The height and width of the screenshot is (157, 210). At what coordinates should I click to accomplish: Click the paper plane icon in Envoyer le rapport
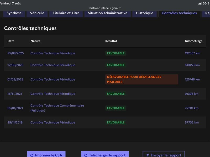pyautogui.click(x=147, y=155)
